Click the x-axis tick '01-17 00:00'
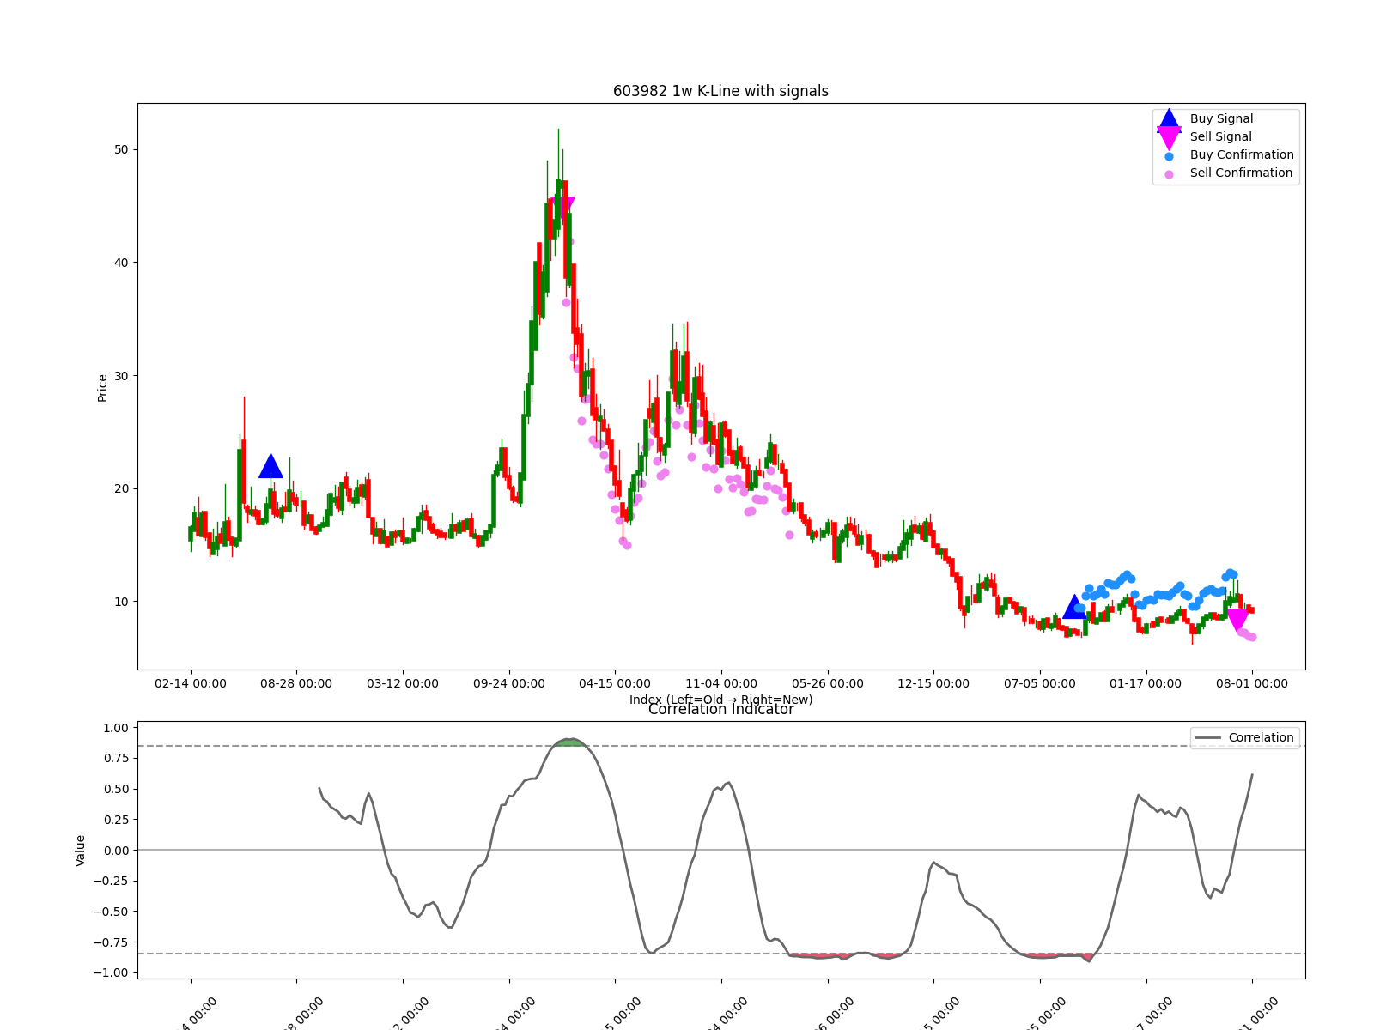Screen dimensions: 1374x1030 1146,683
